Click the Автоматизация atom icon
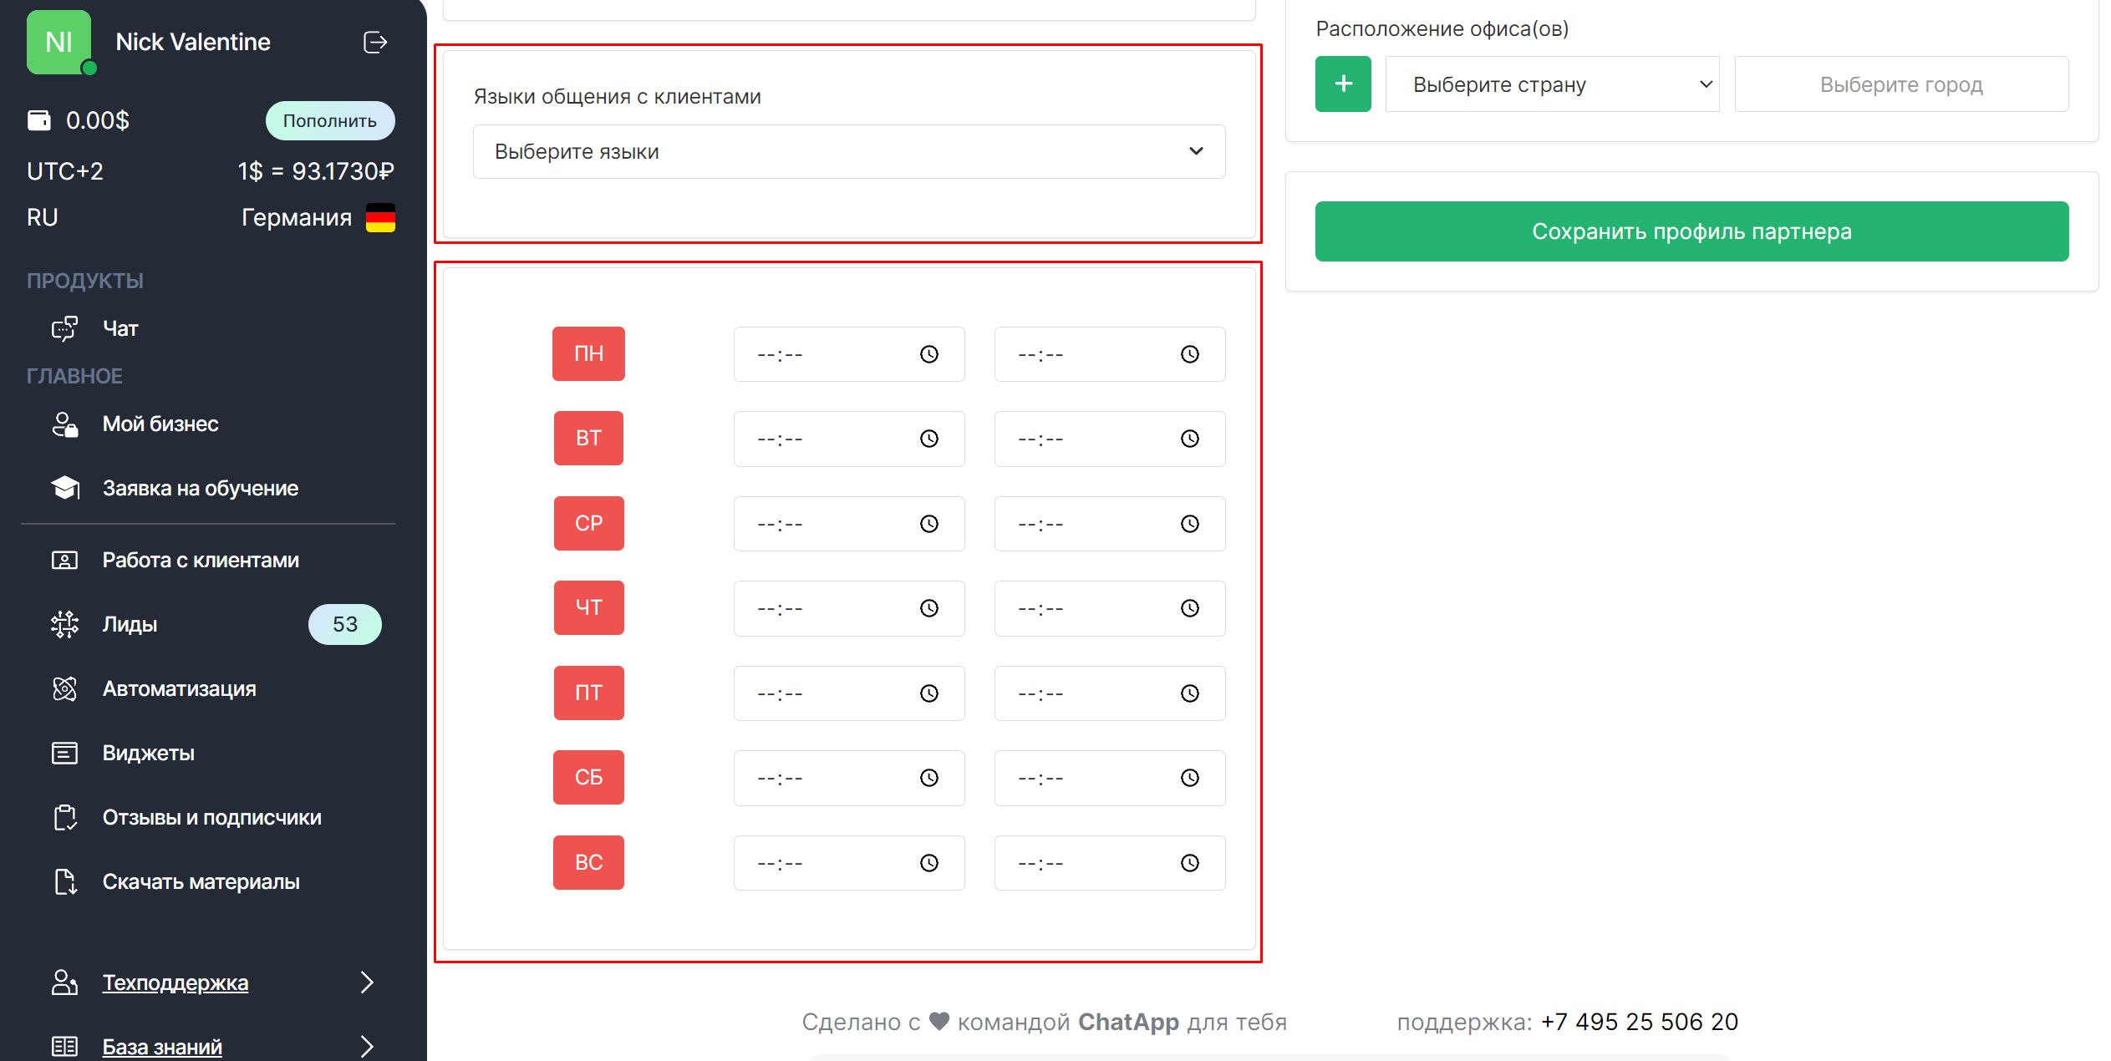The image size is (2111, 1061). 64,688
